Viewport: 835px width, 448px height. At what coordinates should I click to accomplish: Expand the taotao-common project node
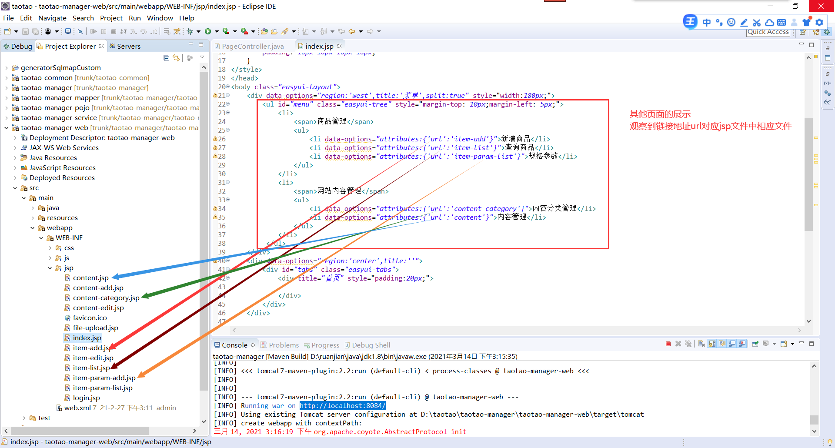[6, 78]
